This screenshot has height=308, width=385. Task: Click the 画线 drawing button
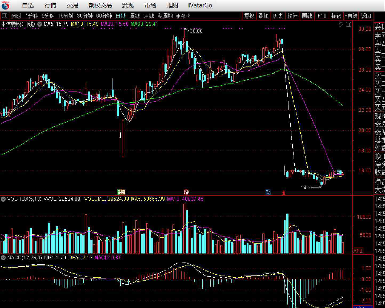(307, 16)
